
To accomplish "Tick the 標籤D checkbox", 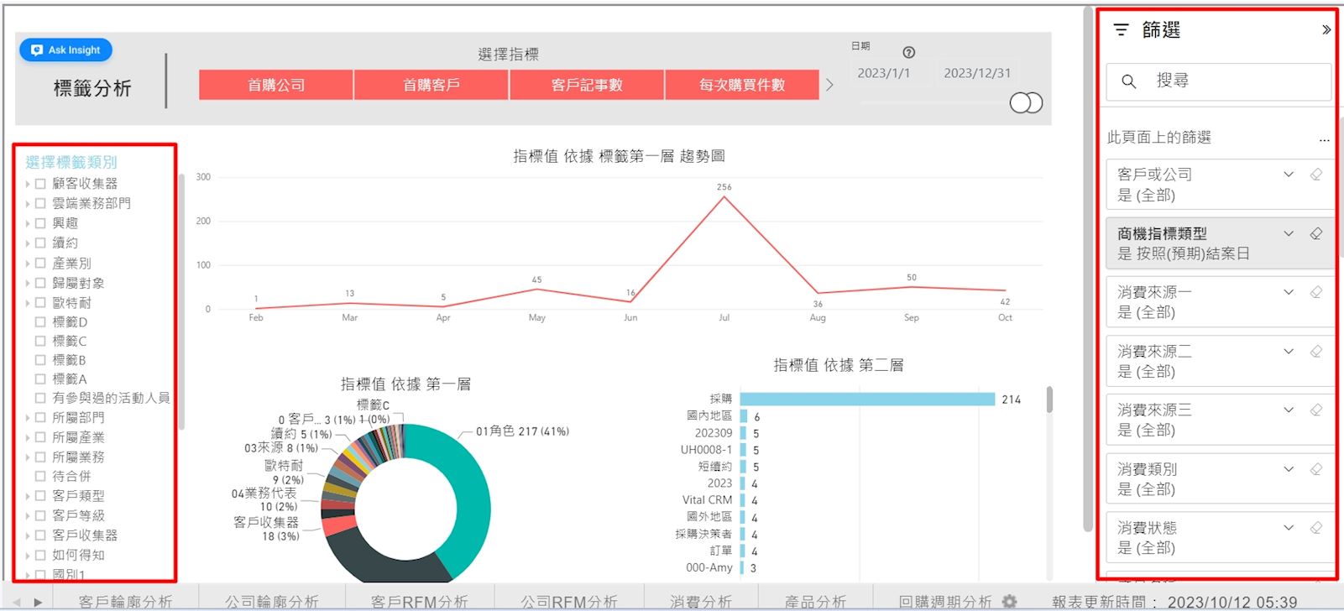I will click(x=40, y=321).
